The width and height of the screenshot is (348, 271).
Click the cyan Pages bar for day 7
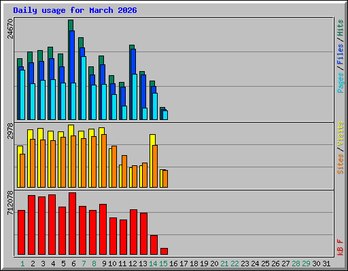coord(84,88)
